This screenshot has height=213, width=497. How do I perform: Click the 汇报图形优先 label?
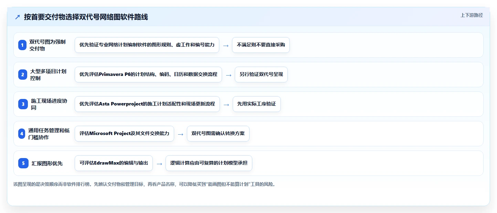coord(47,163)
